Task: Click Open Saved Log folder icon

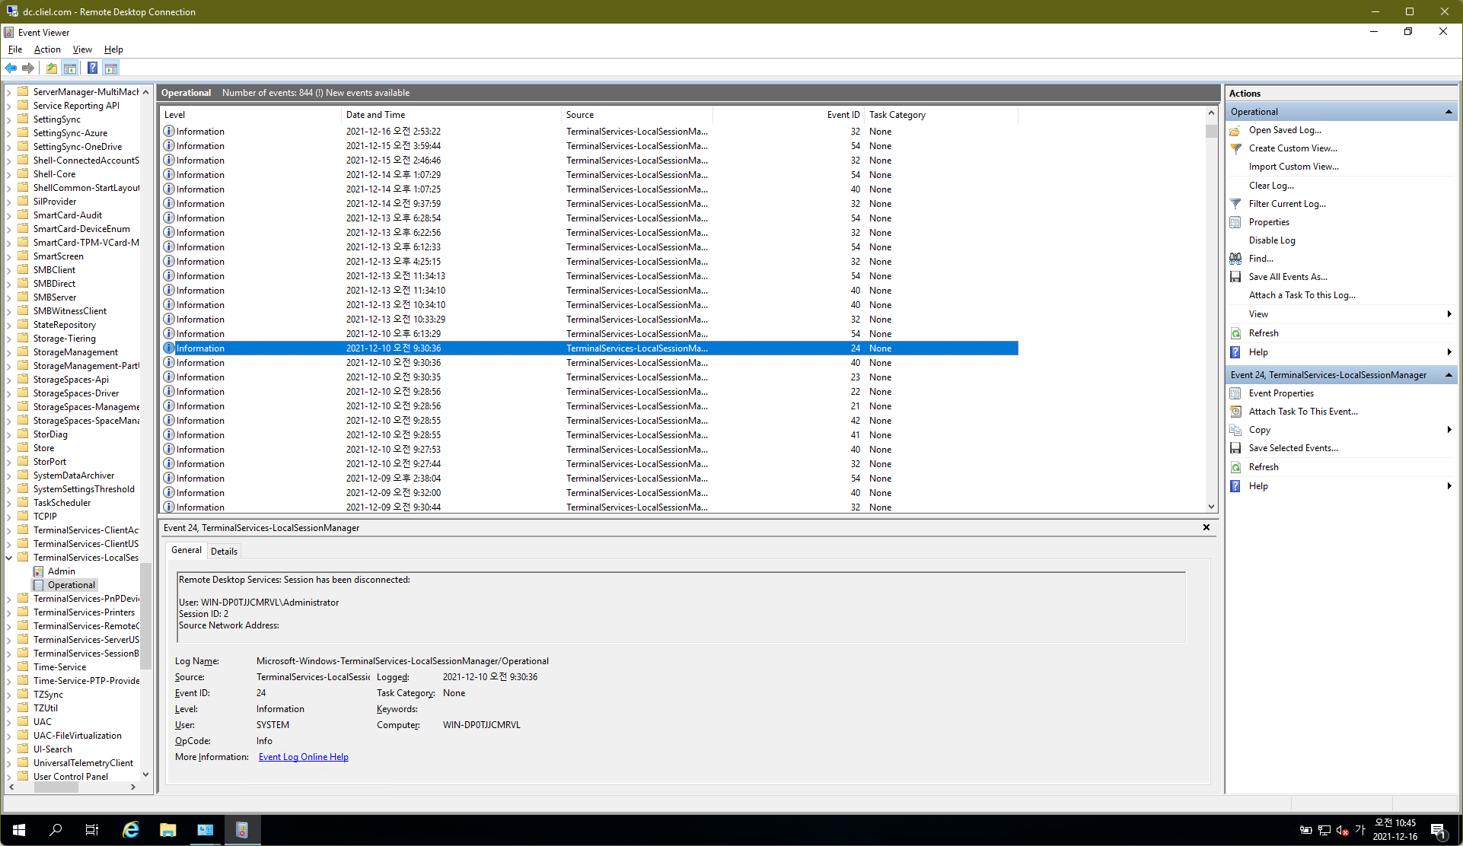Action: tap(1235, 130)
